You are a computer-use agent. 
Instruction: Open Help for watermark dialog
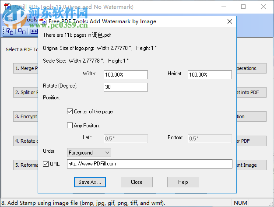(183, 182)
